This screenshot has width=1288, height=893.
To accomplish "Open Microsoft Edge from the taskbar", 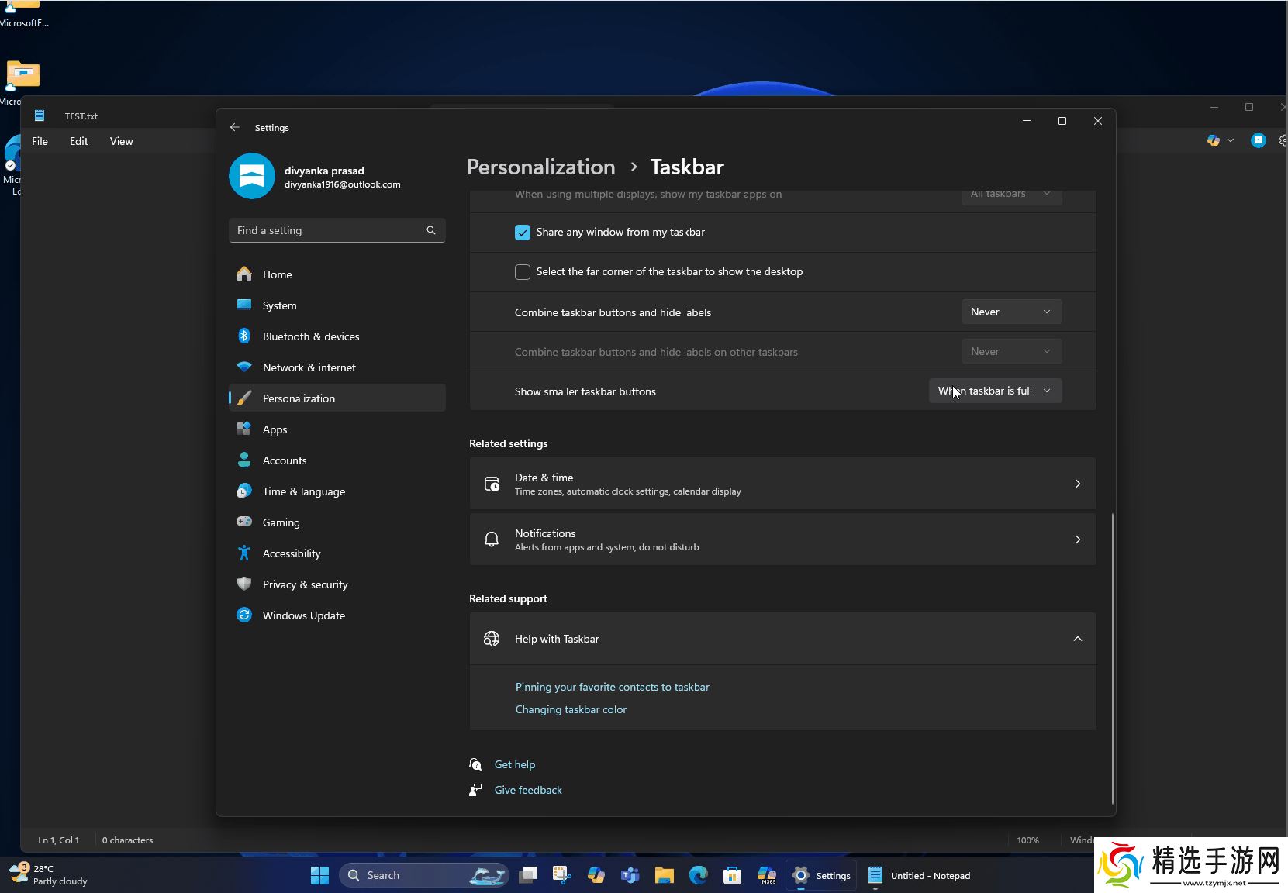I will (698, 875).
